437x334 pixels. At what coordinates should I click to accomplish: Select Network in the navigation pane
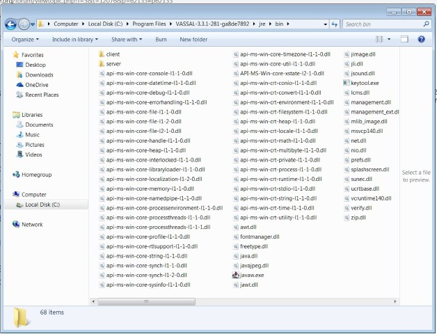(32, 225)
